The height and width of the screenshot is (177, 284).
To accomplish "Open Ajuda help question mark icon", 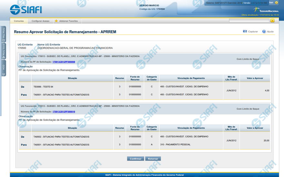I will pyautogui.click(x=264, y=32).
